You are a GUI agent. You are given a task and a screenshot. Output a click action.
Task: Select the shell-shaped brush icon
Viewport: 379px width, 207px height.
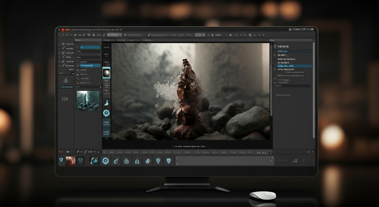[127, 161]
